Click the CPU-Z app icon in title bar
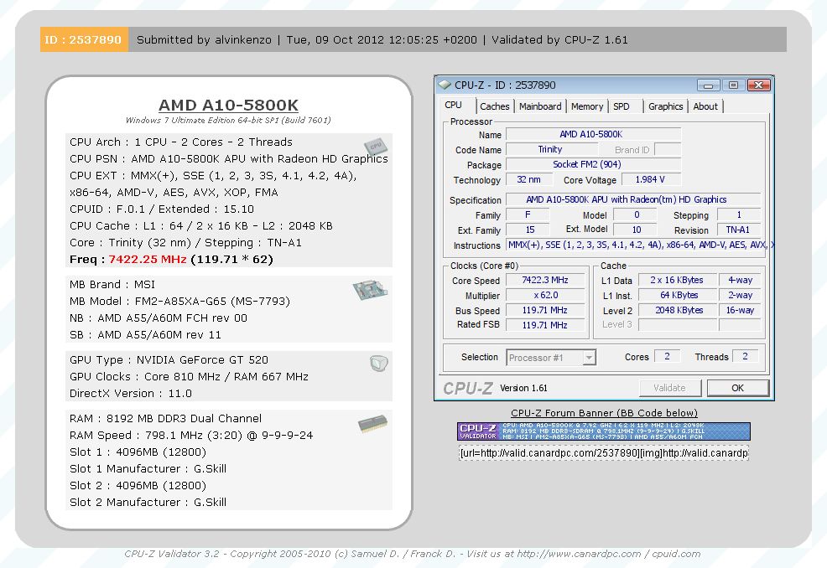Viewport: 827px width, 568px height. click(x=445, y=85)
